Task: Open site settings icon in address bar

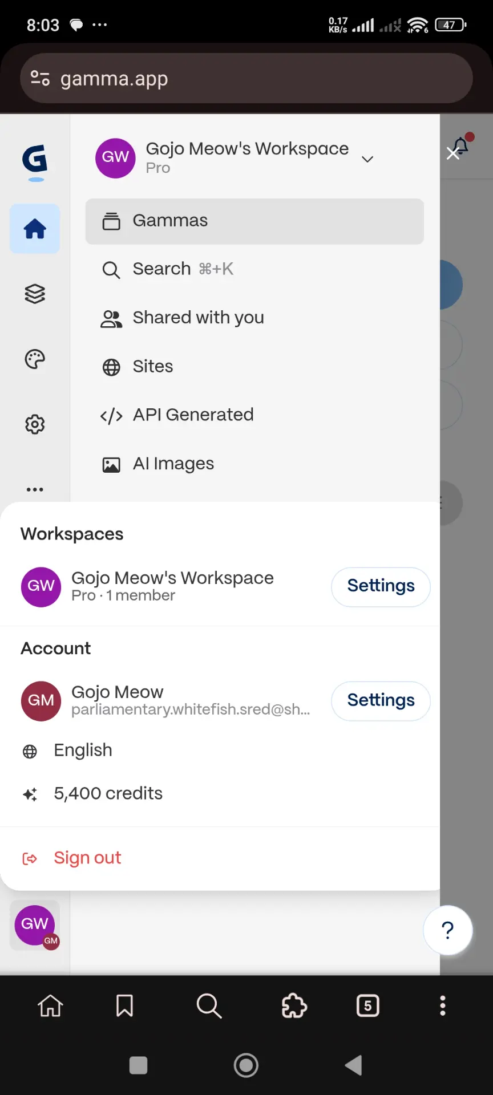Action: click(40, 78)
